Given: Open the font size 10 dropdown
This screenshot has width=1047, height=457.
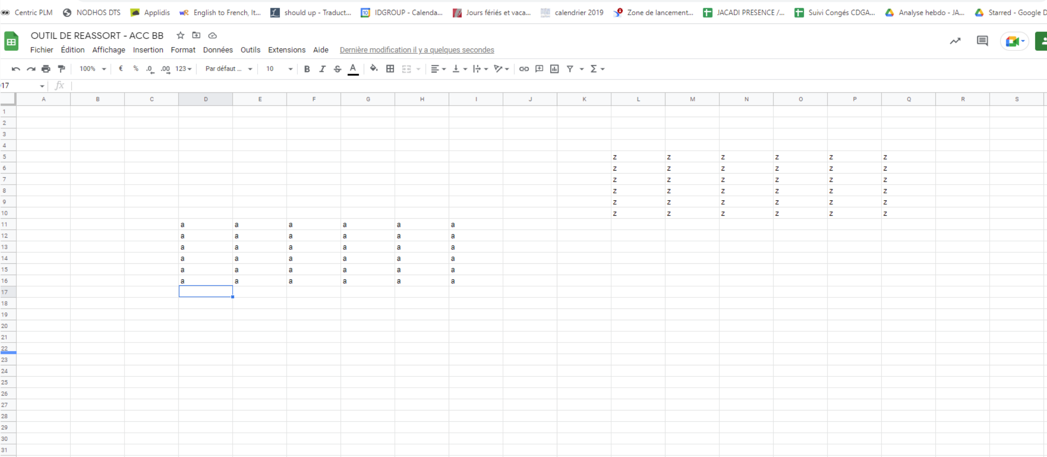Looking at the screenshot, I should click(x=279, y=69).
